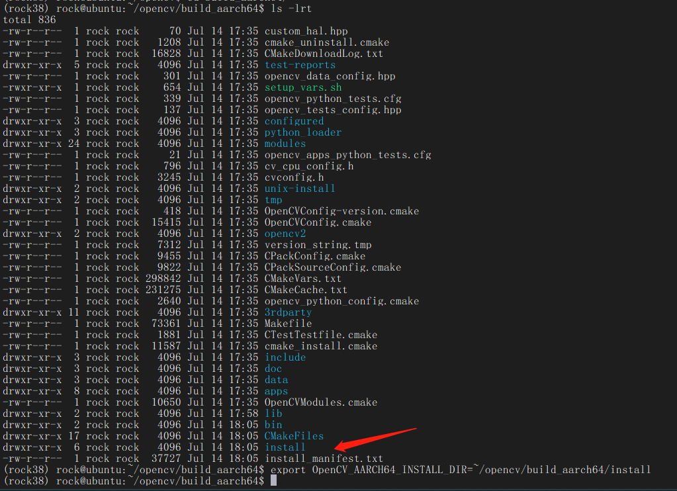The width and height of the screenshot is (677, 491).
Task: Click the 73361 size of Makefile
Action: 166,323
